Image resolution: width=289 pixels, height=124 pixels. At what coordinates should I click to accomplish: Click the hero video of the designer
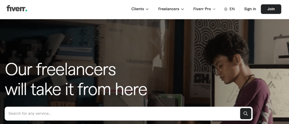tap(144, 72)
